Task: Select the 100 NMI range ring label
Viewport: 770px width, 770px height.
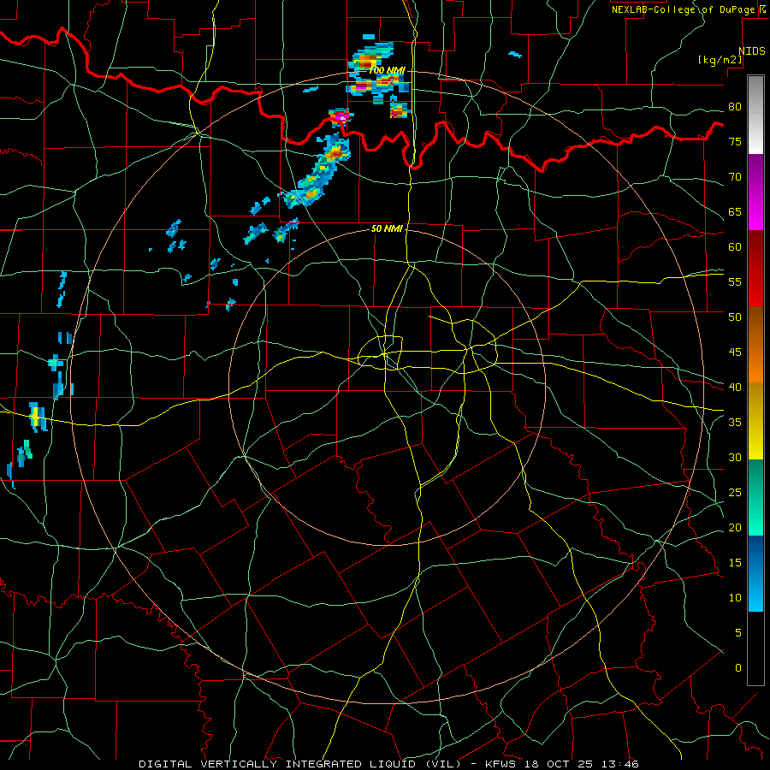Action: [x=387, y=70]
